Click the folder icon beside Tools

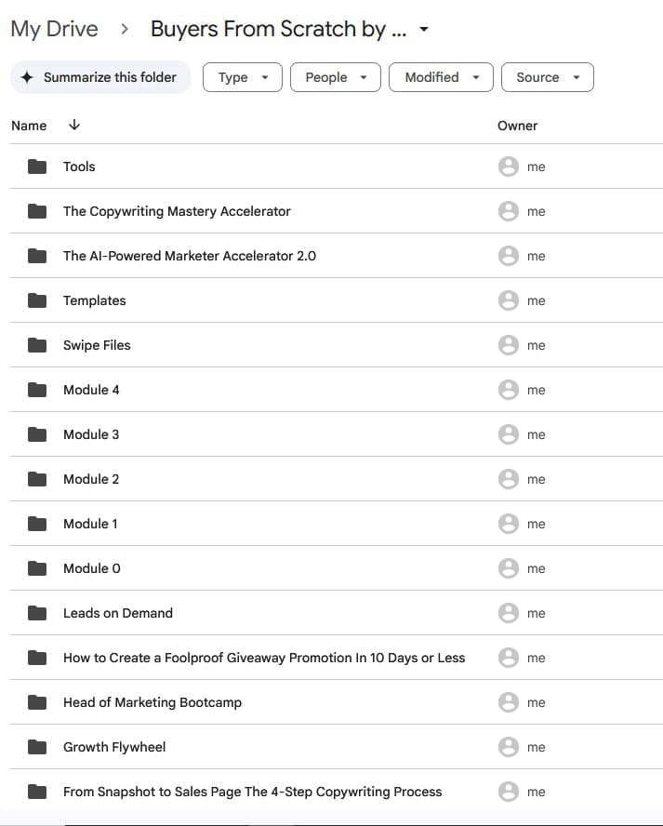(x=36, y=167)
